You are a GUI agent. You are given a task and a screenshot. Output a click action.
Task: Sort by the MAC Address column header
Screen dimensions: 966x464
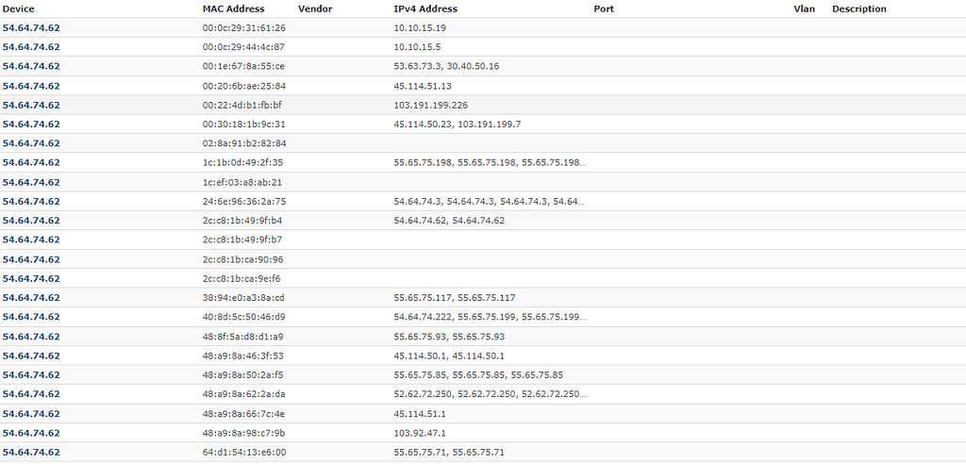coord(234,8)
